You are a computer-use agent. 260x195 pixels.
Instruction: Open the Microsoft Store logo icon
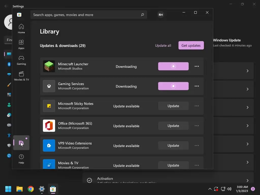(19, 14)
